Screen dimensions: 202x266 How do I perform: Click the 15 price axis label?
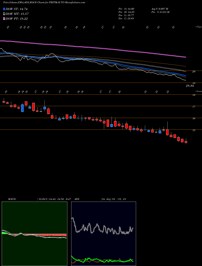point(194,131)
